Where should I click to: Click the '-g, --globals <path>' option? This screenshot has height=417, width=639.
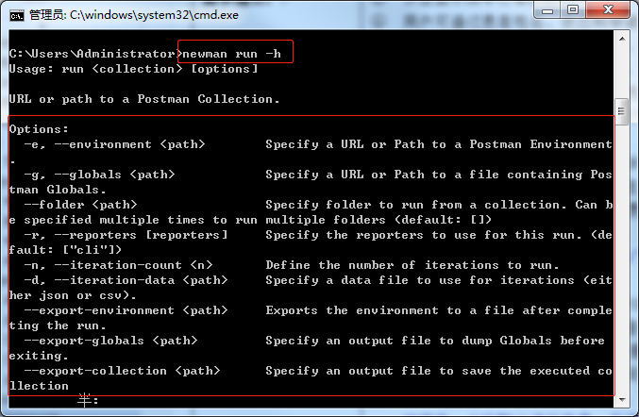99,175
